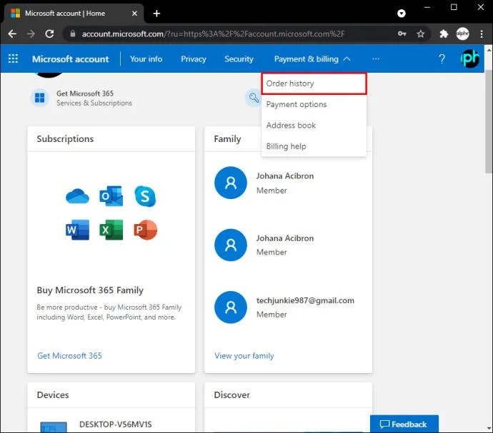Viewport: 493px width, 433px height.
Task: Close the Microsoft account tab
Action: [134, 13]
